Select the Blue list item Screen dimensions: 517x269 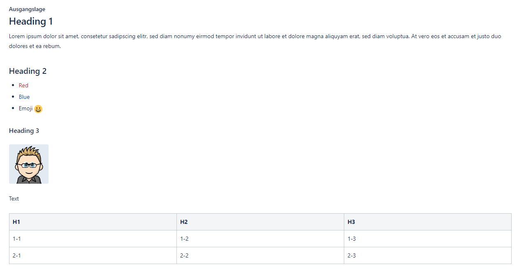24,97
